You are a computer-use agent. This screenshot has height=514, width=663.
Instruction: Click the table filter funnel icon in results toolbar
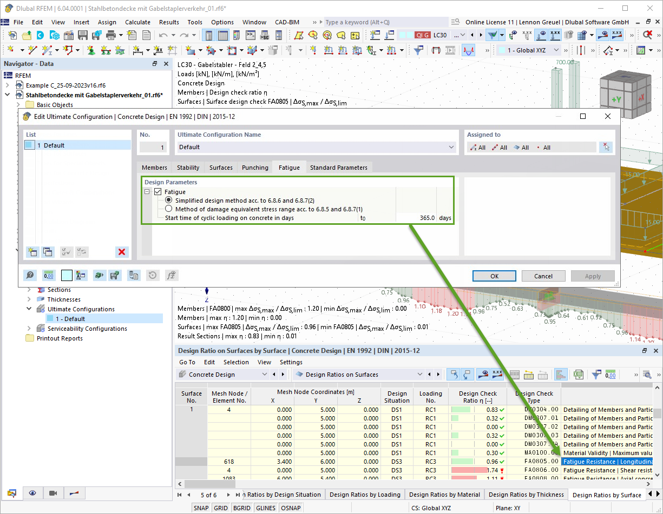click(x=596, y=374)
